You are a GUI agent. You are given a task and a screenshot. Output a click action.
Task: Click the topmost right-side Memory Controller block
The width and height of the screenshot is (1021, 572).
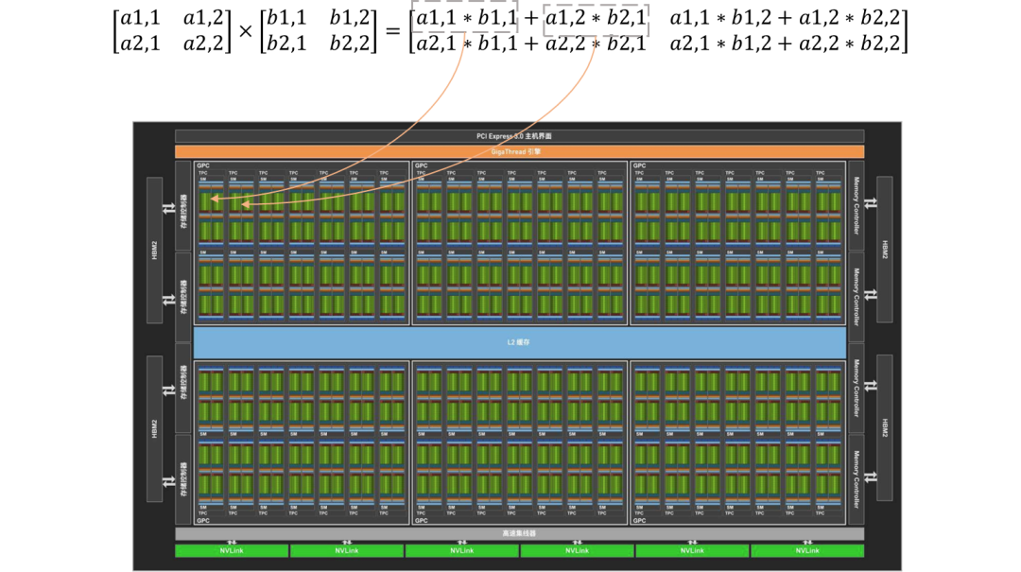coord(857,204)
